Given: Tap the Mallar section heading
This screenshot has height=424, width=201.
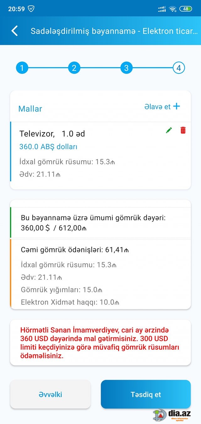Looking at the screenshot, I should 30,109.
